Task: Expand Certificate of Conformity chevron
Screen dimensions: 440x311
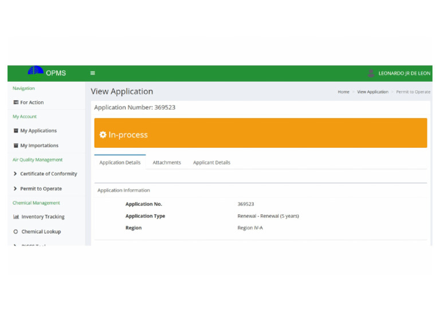Action: tap(15, 174)
